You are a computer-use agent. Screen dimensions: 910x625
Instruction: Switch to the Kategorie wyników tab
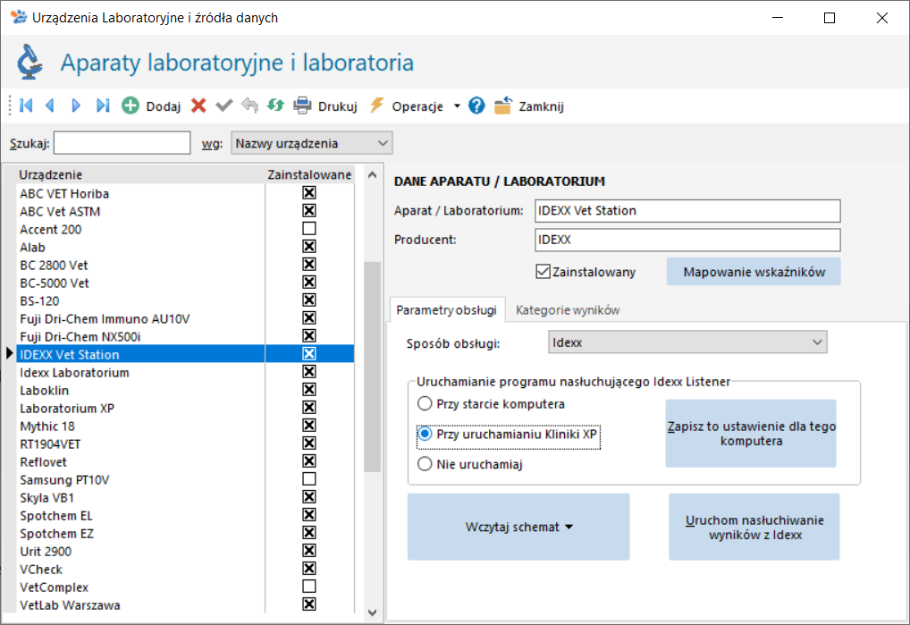[x=568, y=310]
